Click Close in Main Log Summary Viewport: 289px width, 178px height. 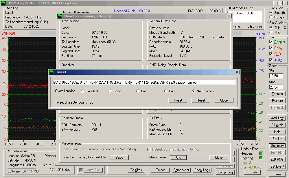tap(219, 158)
